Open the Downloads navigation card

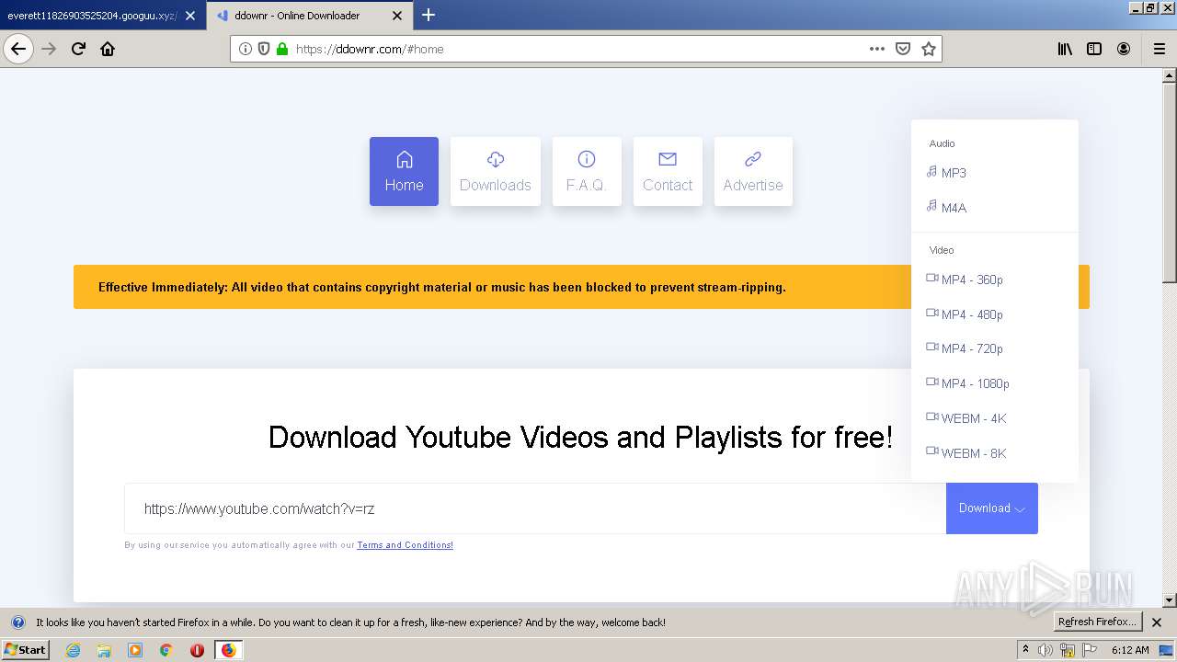coord(496,171)
